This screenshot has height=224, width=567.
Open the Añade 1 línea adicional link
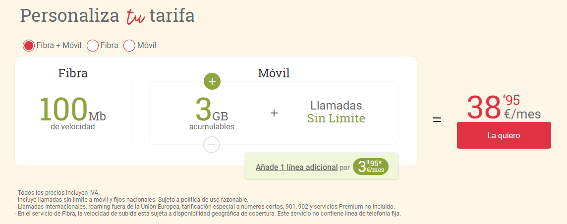point(296,168)
